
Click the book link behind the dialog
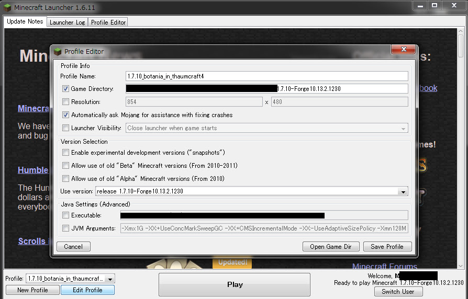point(428,88)
